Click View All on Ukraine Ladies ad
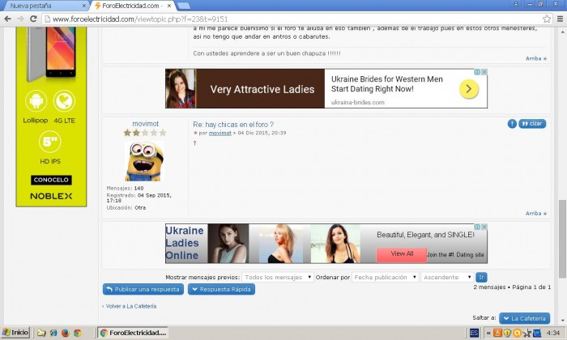This screenshot has height=340, width=567. [402, 254]
